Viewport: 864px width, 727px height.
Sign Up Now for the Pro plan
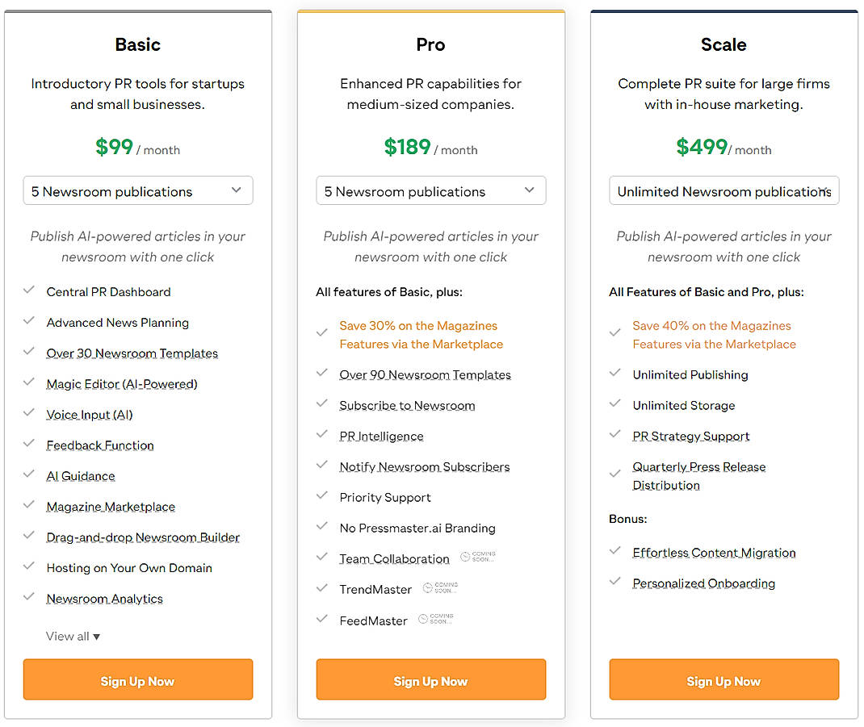pyautogui.click(x=430, y=680)
